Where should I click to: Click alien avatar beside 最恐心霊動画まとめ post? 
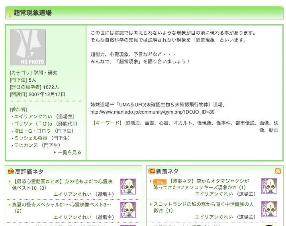point(128,186)
